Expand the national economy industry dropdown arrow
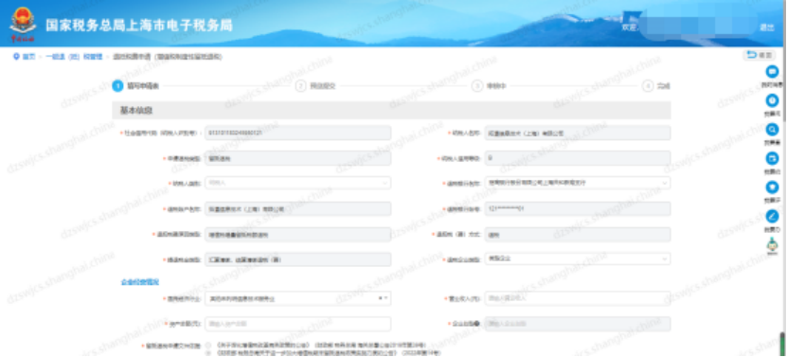Screen dimensions: 787x357 pos(385,298)
